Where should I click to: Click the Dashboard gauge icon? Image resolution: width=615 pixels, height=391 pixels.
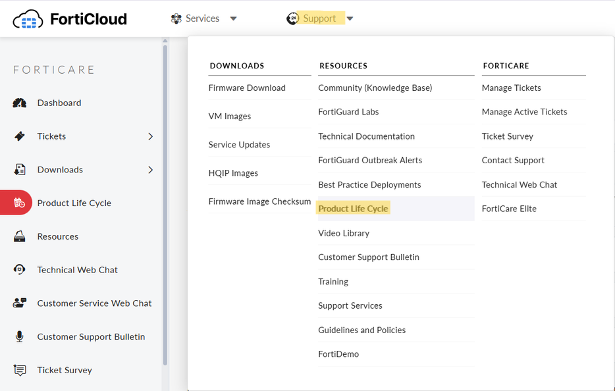[20, 103]
